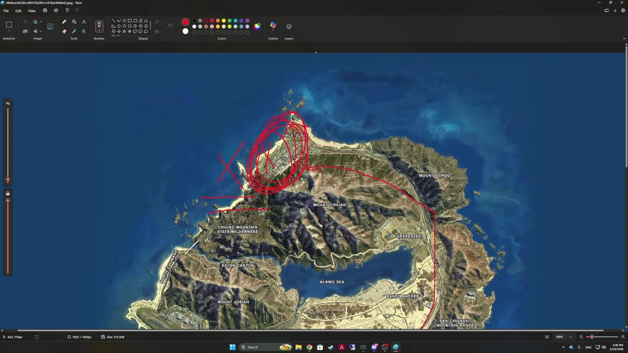The image size is (628, 353).
Task: Open the zoom percentage dropdown
Action: click(570, 337)
